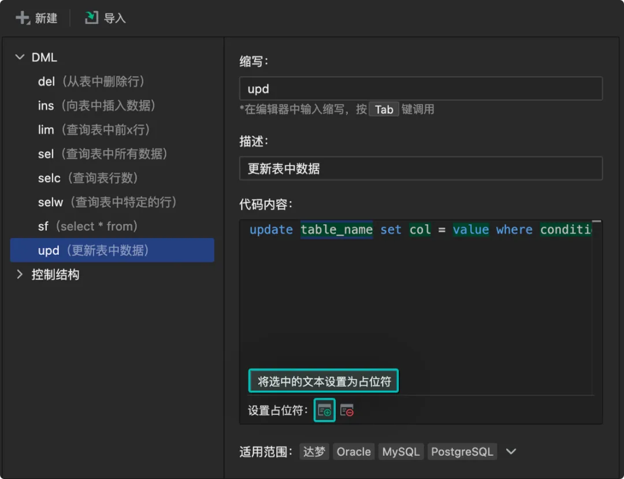This screenshot has width=624, height=479.
Task: Click the update keyword in code
Action: (x=271, y=229)
